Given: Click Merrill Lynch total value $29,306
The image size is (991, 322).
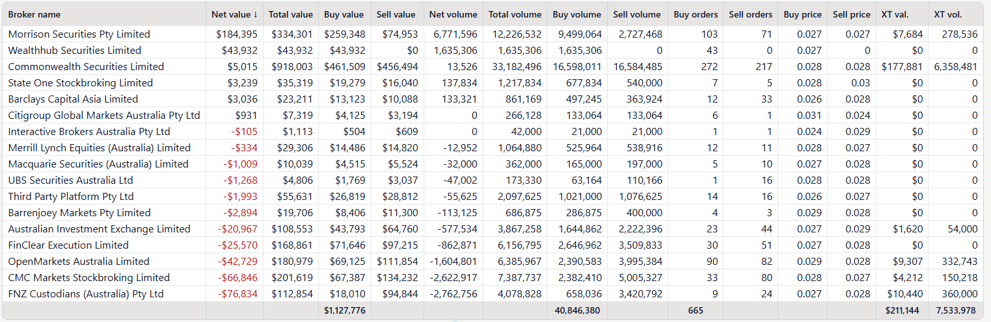Looking at the screenshot, I should pyautogui.click(x=295, y=147).
